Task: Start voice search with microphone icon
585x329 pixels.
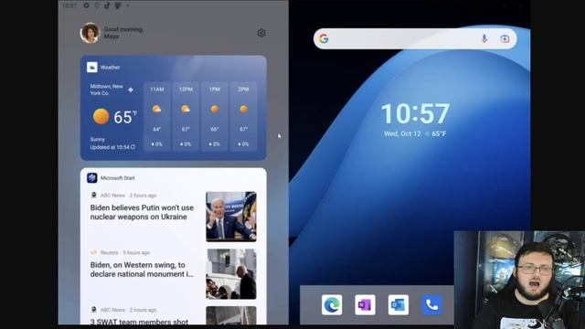Action: tap(484, 38)
